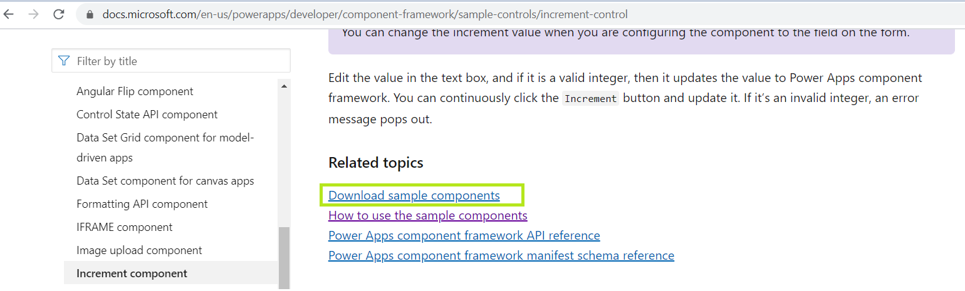Click the funnel icon in the filter box
965x291 pixels.
tap(64, 61)
